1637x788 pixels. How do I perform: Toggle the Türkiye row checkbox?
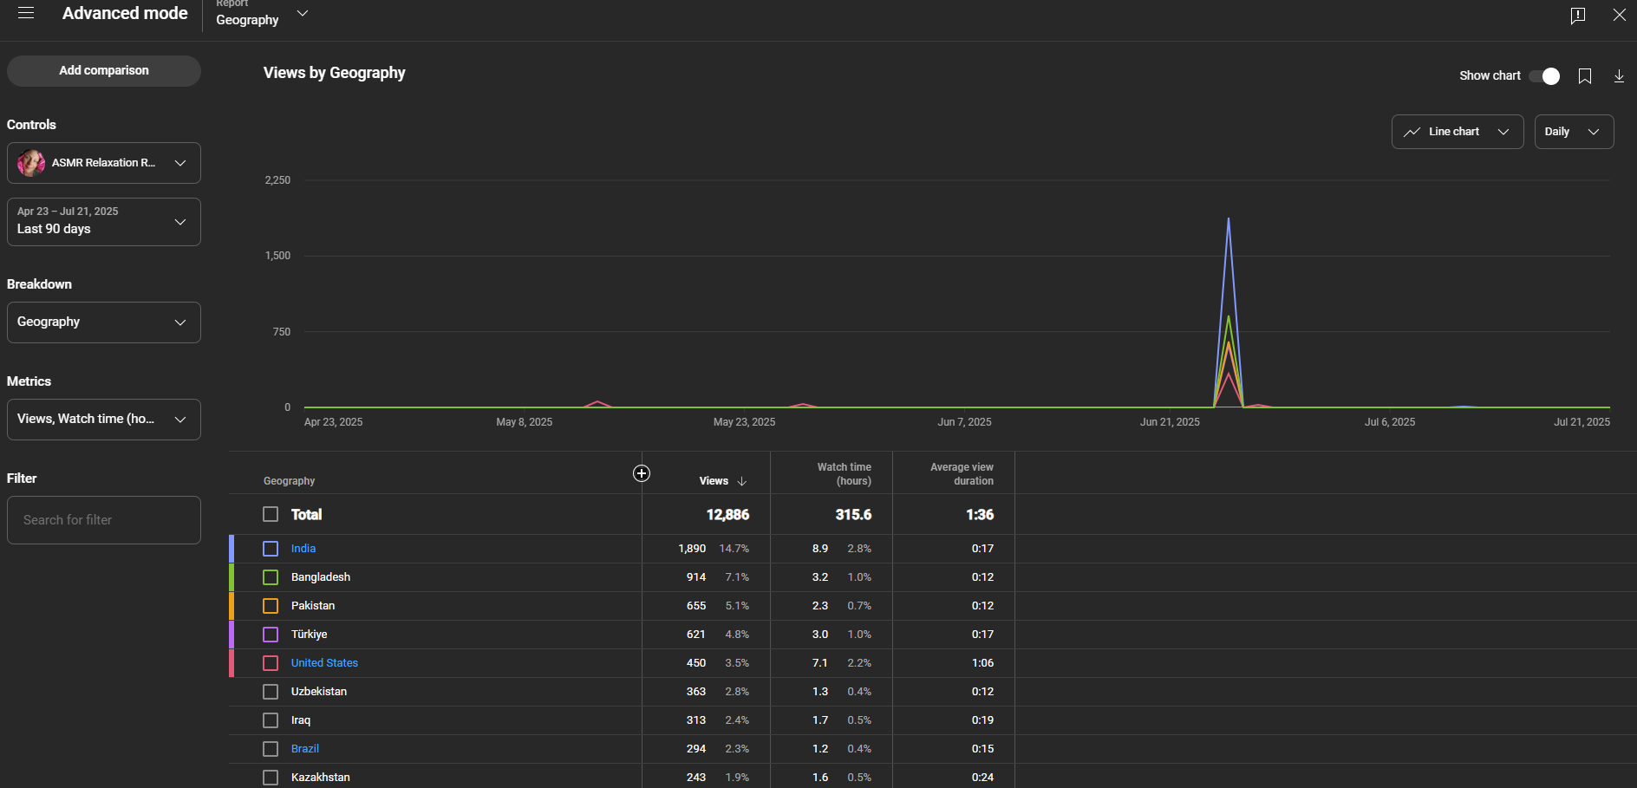pos(271,635)
